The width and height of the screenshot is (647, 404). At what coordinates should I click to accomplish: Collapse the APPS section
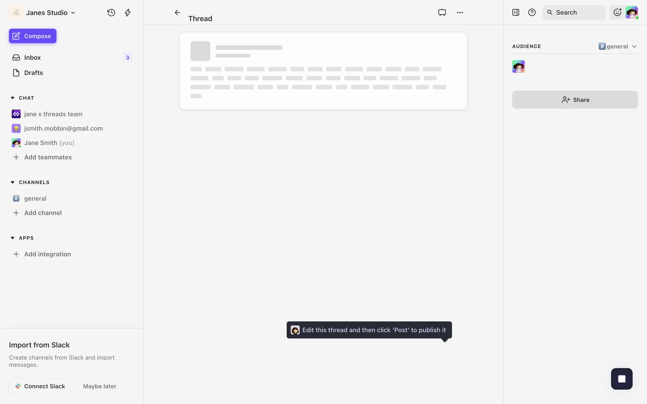tap(13, 238)
